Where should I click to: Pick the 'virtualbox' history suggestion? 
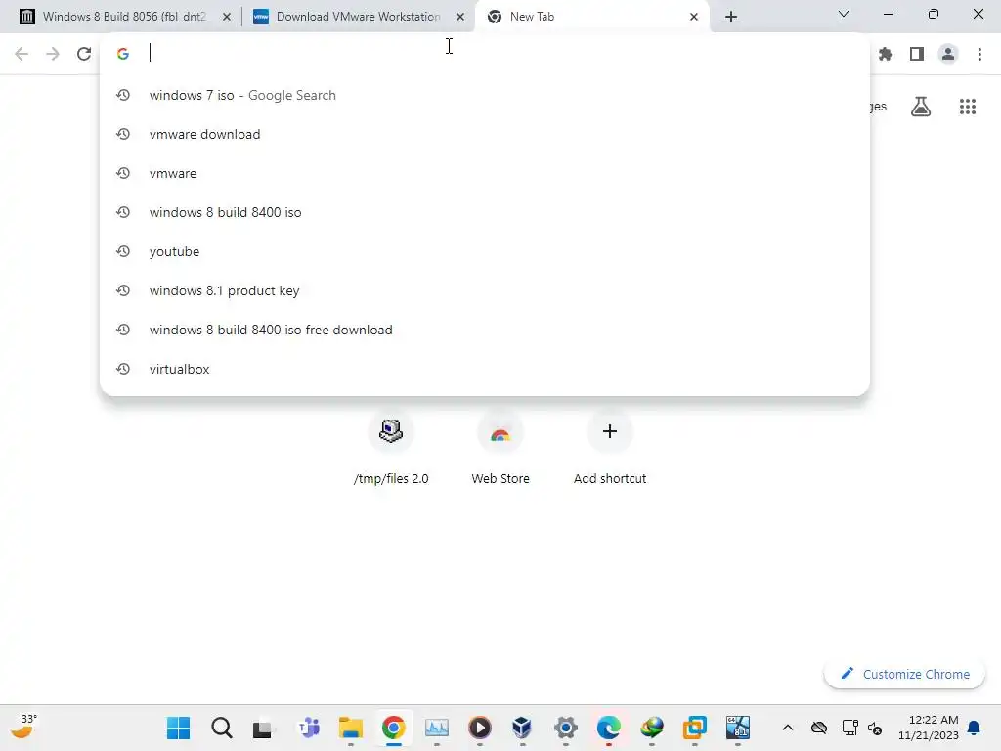click(x=485, y=369)
